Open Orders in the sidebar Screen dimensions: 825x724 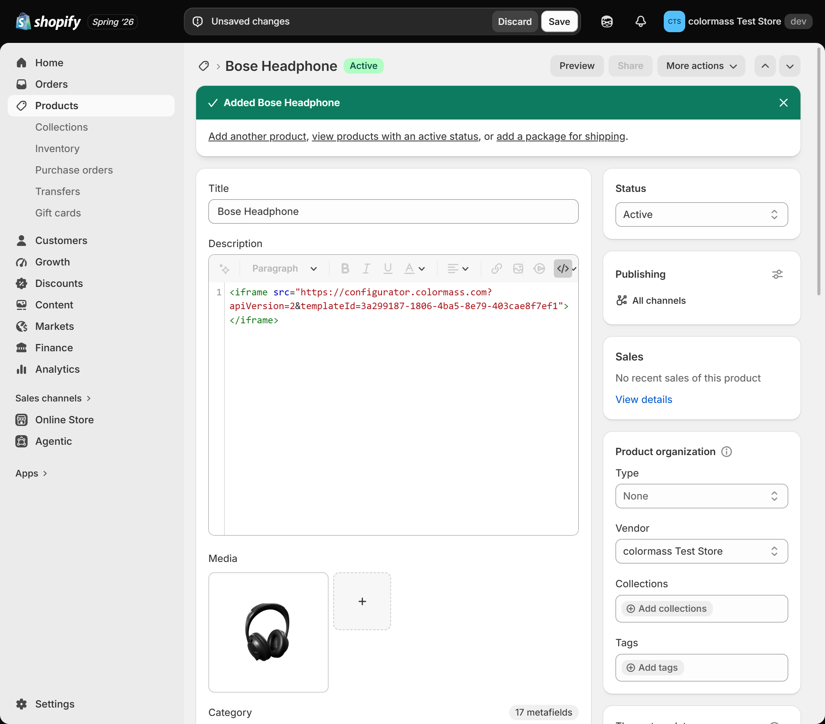click(x=91, y=84)
